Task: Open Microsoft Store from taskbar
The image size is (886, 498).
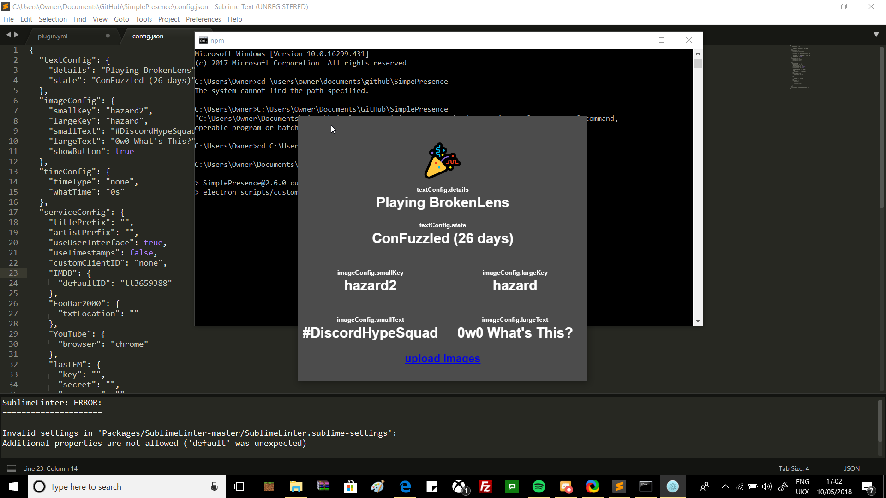Action: click(x=350, y=486)
